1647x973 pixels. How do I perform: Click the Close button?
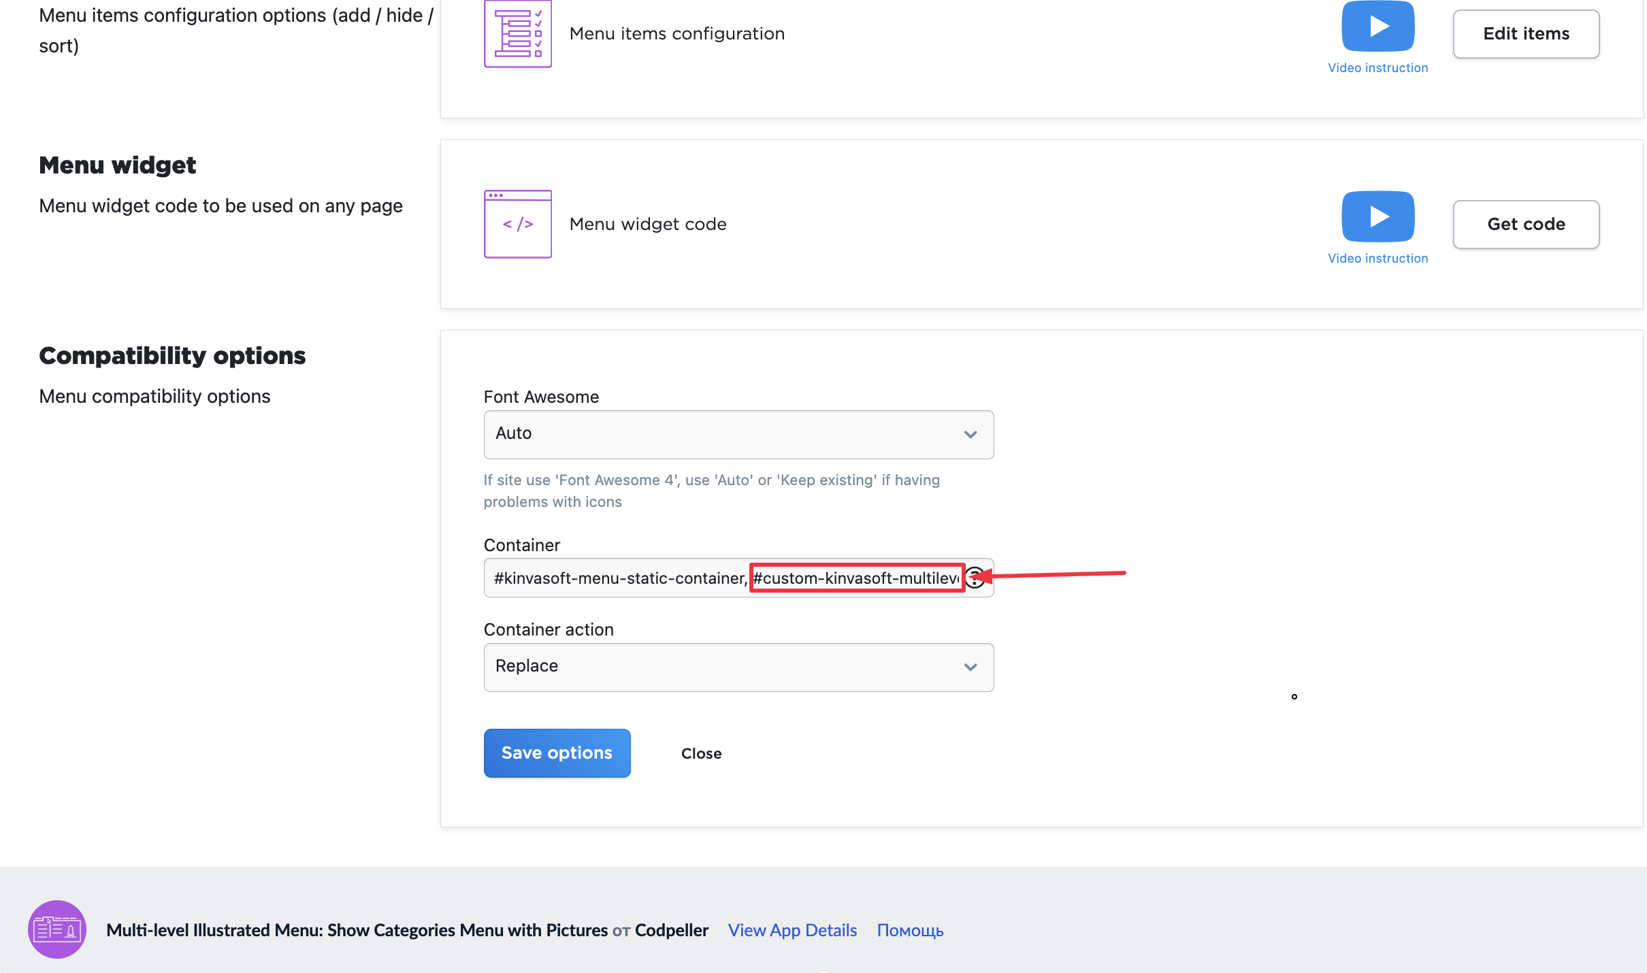click(x=701, y=753)
